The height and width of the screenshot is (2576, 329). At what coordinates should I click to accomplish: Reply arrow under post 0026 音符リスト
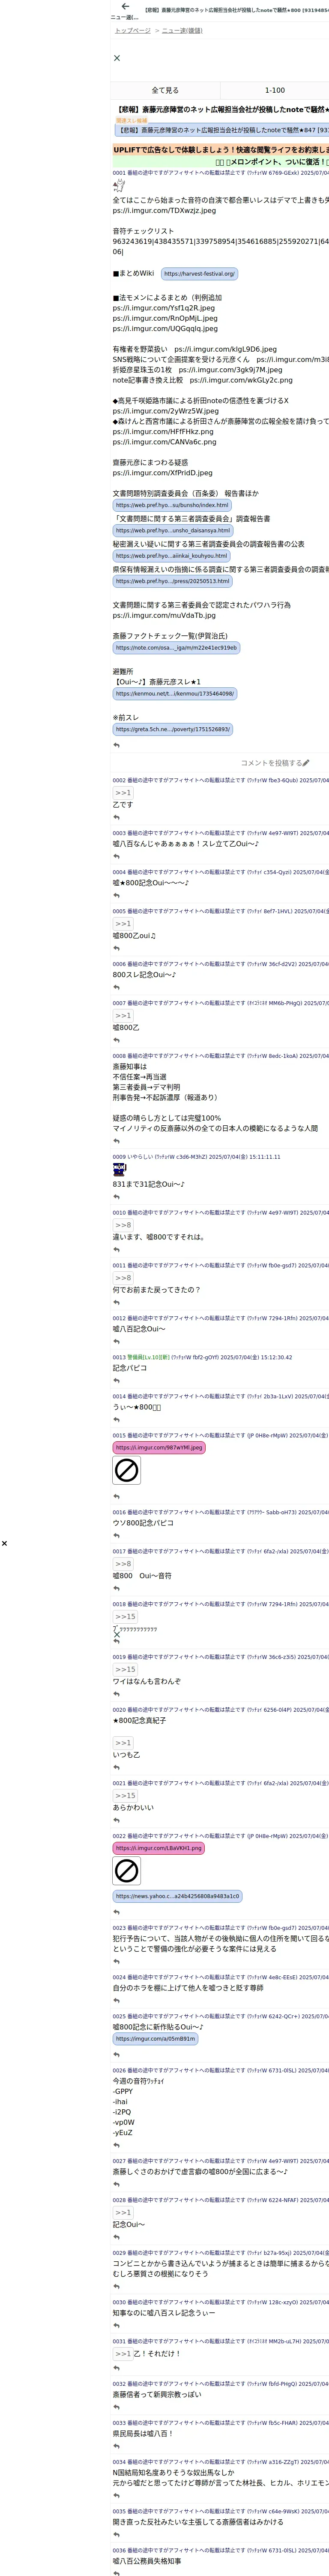tap(116, 2145)
